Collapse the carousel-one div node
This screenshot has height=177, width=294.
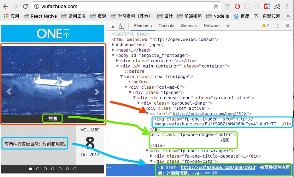(x=134, y=98)
